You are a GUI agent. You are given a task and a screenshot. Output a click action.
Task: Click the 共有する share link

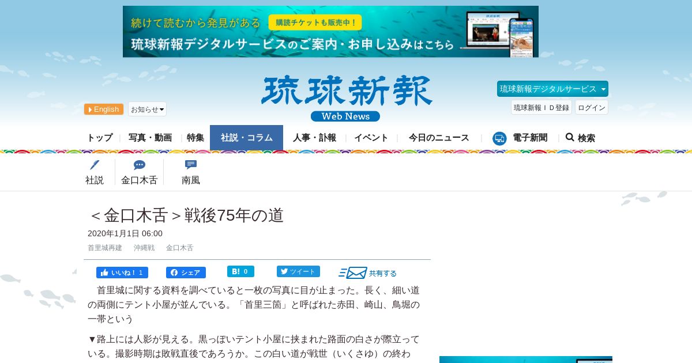tap(383, 274)
